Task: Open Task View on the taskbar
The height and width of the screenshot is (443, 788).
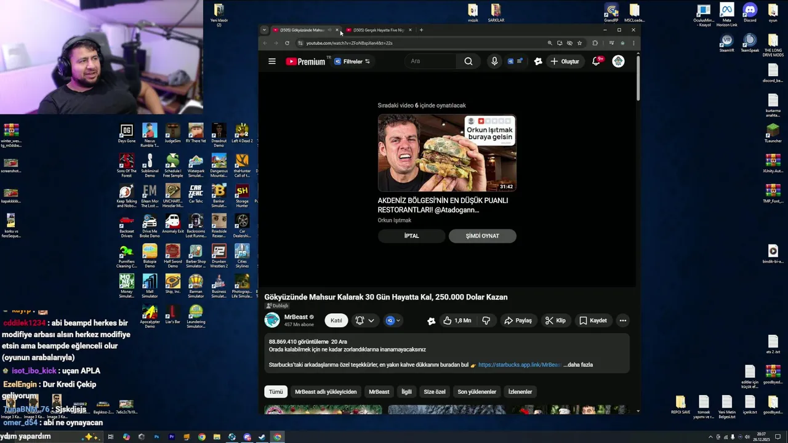Action: [x=111, y=437]
